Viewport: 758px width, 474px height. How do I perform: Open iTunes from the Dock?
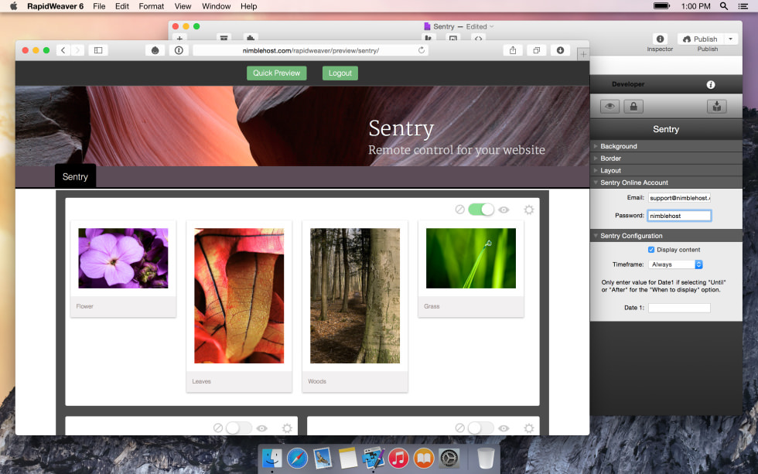398,458
